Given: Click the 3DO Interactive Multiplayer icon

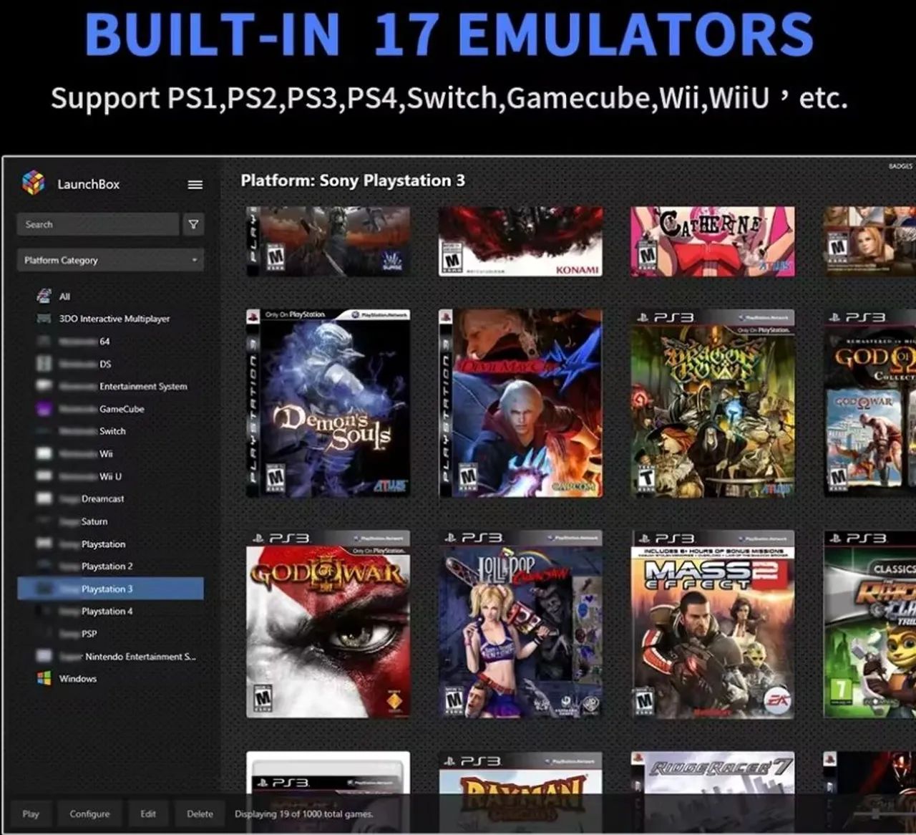Looking at the screenshot, I should 44,319.
